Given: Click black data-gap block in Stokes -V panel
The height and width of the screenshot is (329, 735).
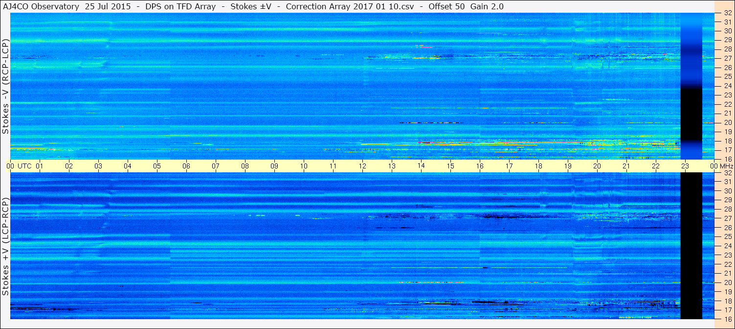Looking at the screenshot, I should point(691,113).
